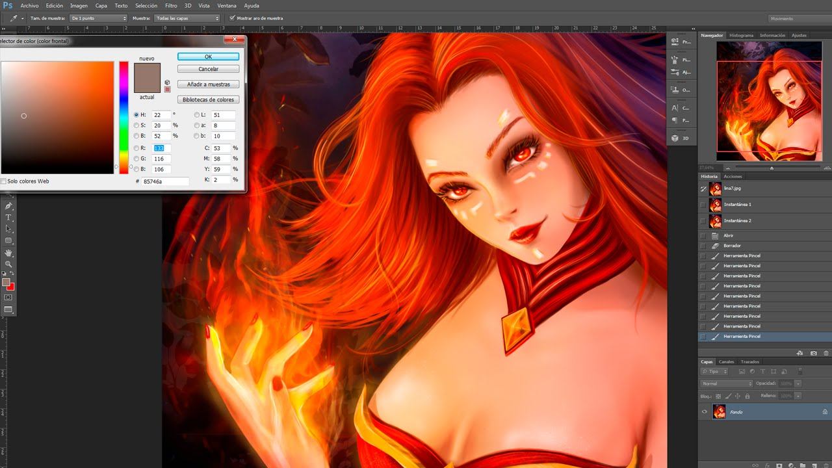Reset default foreground/background colors icon
The height and width of the screenshot is (468, 832).
tap(5, 274)
